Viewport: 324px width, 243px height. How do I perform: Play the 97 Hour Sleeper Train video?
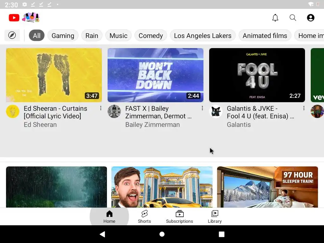(x=267, y=187)
